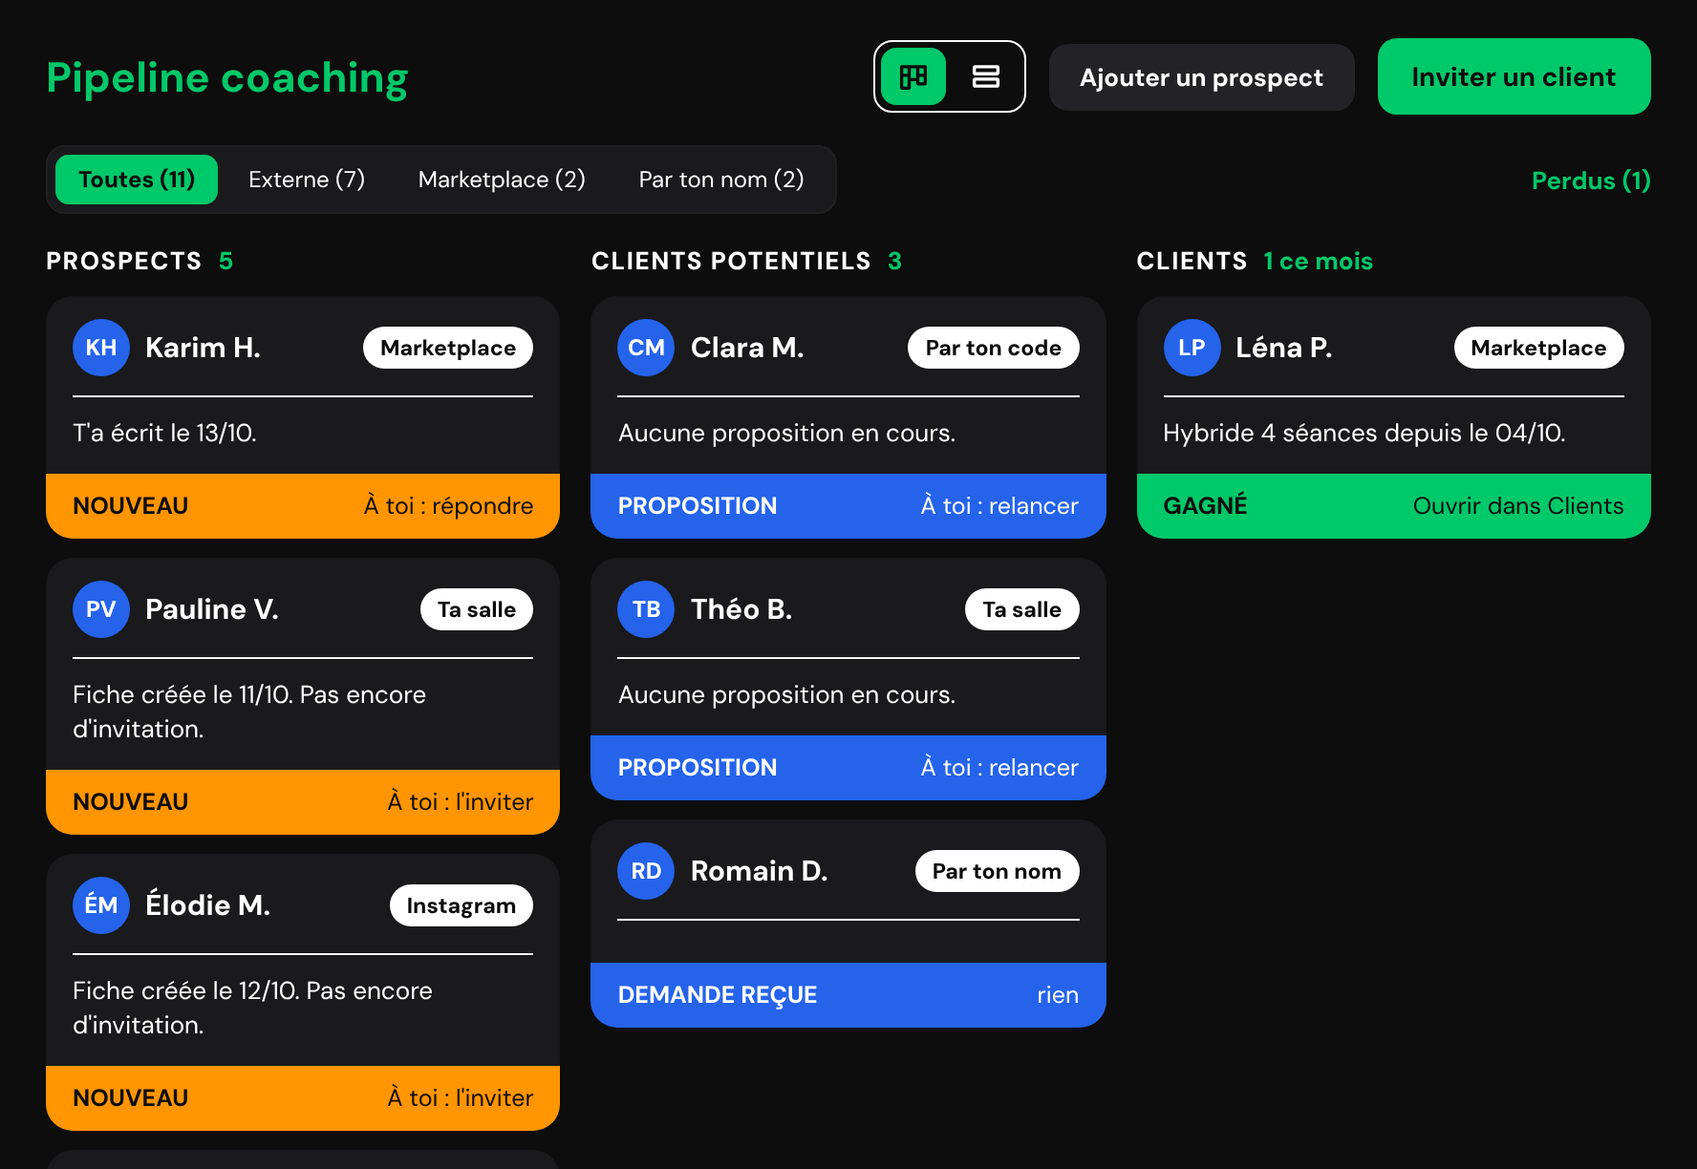
Task: Click Clara M.'s CM avatar
Action: [x=646, y=348]
